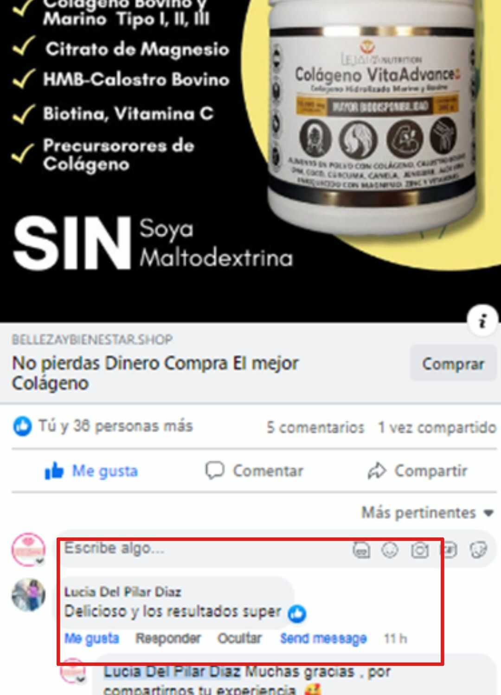This screenshot has width=501, height=695.
Task: Toggle Me gusta on the post
Action: click(91, 471)
